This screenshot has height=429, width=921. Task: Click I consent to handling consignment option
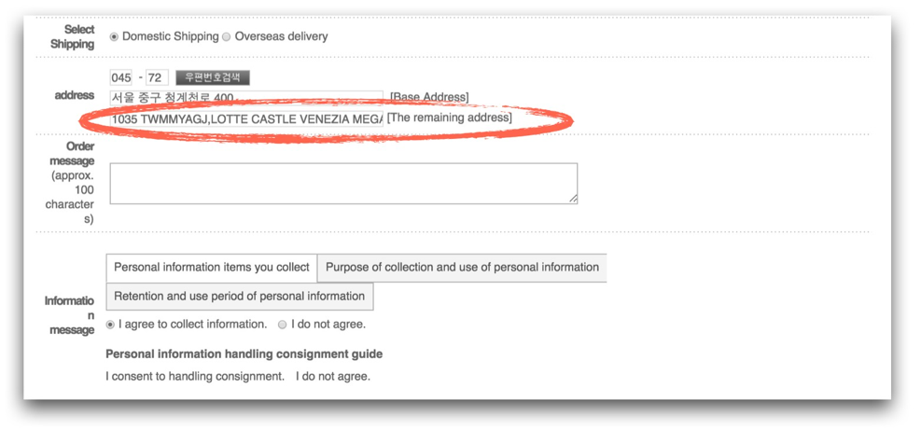(194, 377)
